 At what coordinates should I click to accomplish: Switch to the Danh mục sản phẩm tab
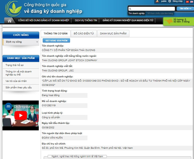click(113, 33)
